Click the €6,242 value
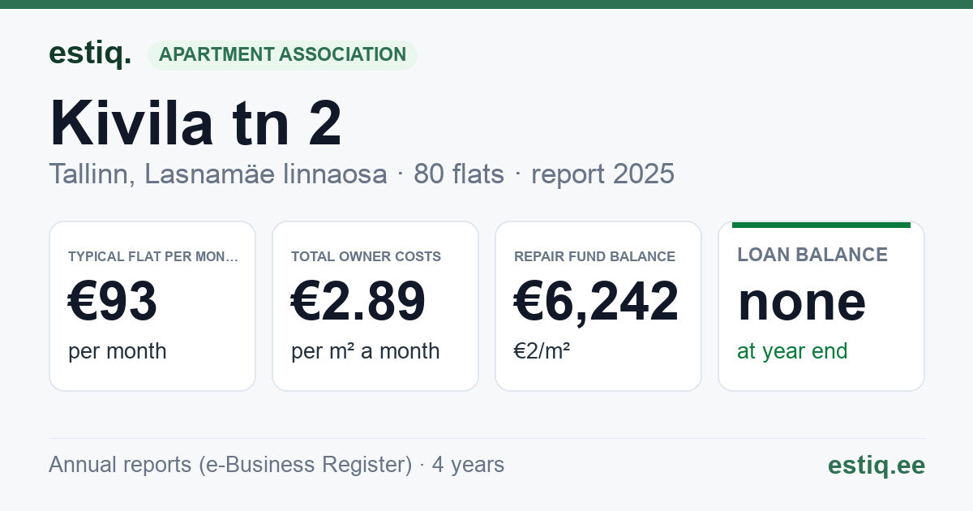The image size is (973, 511). [x=597, y=301]
